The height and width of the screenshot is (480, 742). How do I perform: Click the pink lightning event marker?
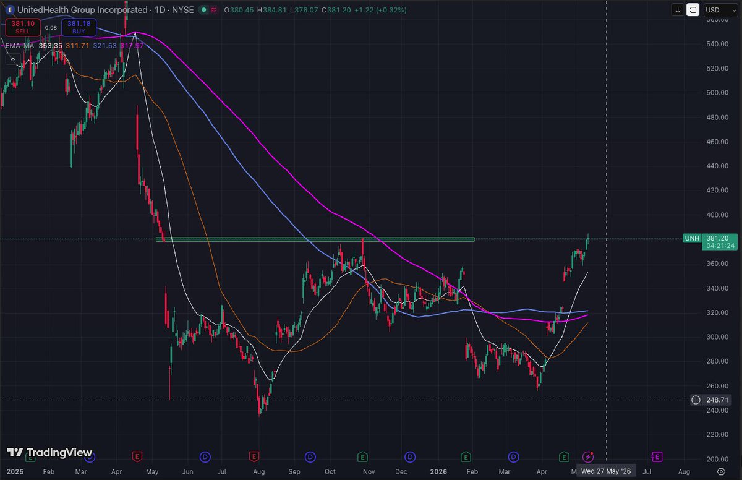click(588, 457)
